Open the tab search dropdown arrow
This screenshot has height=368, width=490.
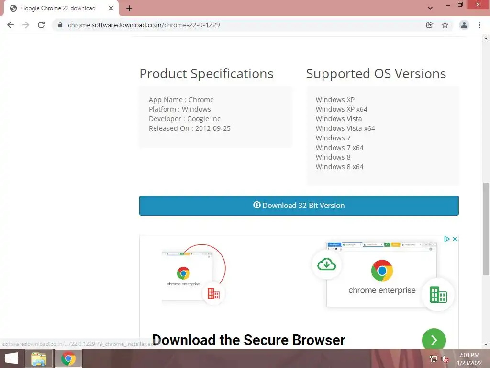(x=430, y=8)
